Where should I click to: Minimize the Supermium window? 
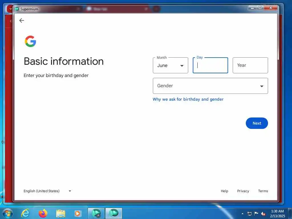(253, 8)
